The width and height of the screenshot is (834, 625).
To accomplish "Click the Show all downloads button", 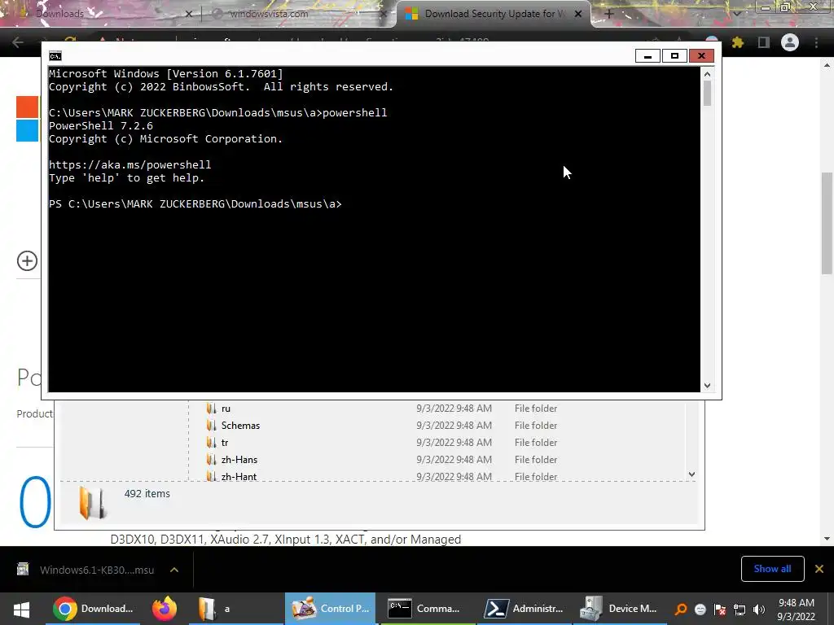I will coord(772,569).
